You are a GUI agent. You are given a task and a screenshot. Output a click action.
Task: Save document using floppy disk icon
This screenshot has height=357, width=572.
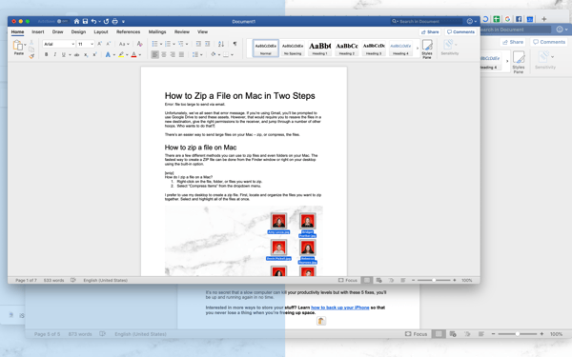pyautogui.click(x=85, y=21)
